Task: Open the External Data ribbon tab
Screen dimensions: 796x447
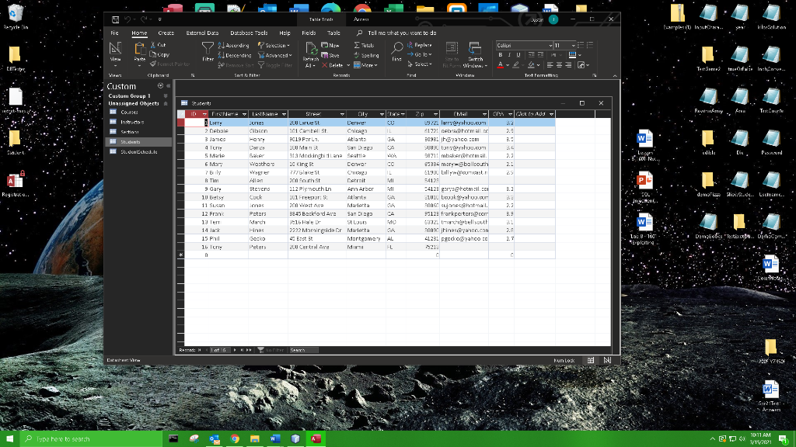Action: pyautogui.click(x=202, y=33)
